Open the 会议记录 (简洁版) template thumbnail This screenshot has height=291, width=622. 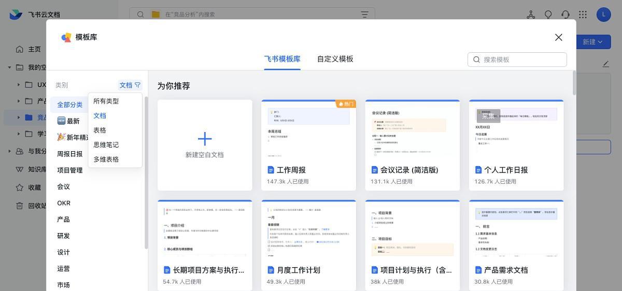point(412,129)
